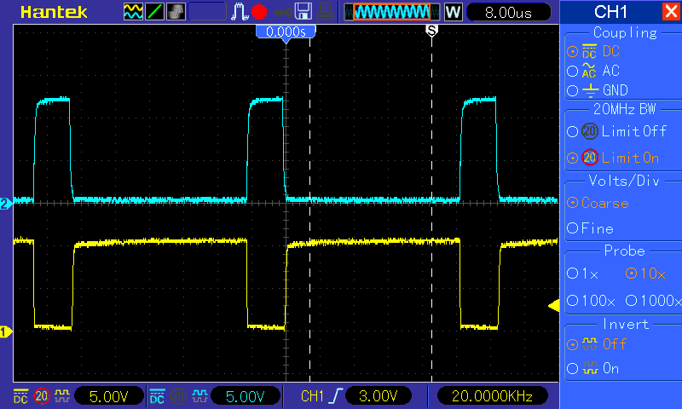
Task: Click the red CH1 20MHz limit status icon
Action: coord(42,396)
